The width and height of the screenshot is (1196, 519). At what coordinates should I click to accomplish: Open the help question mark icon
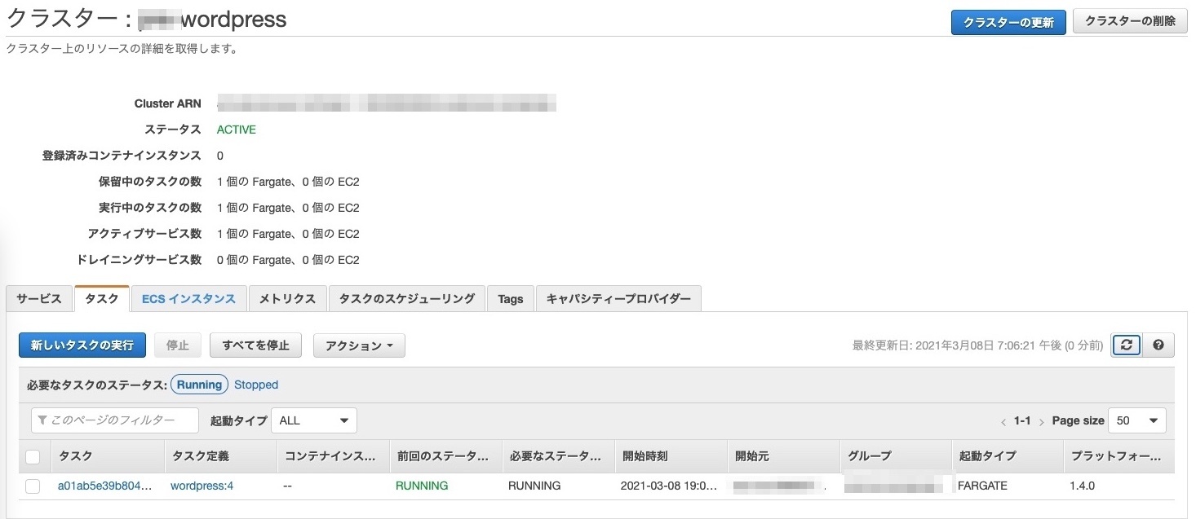(1158, 345)
